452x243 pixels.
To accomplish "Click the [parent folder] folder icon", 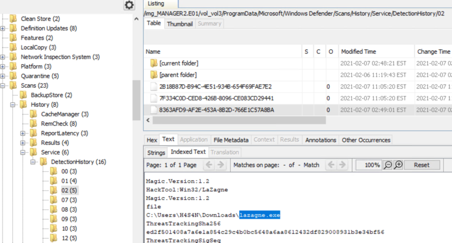I will (x=154, y=75).
